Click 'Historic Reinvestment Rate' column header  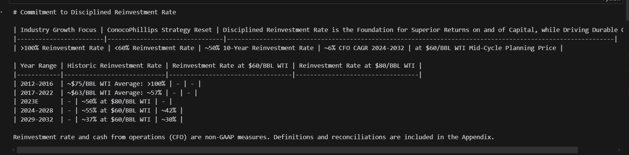point(114,65)
